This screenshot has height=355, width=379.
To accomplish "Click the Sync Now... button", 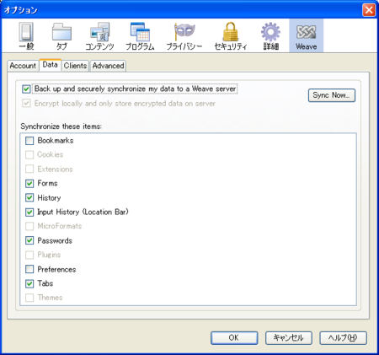I will pyautogui.click(x=332, y=95).
